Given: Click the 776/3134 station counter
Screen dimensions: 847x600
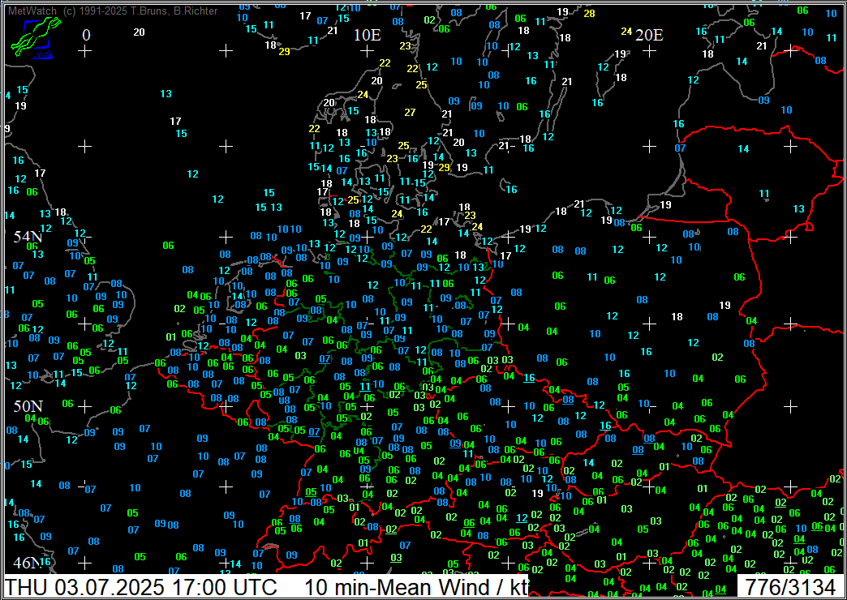Looking at the screenshot, I should [789, 586].
